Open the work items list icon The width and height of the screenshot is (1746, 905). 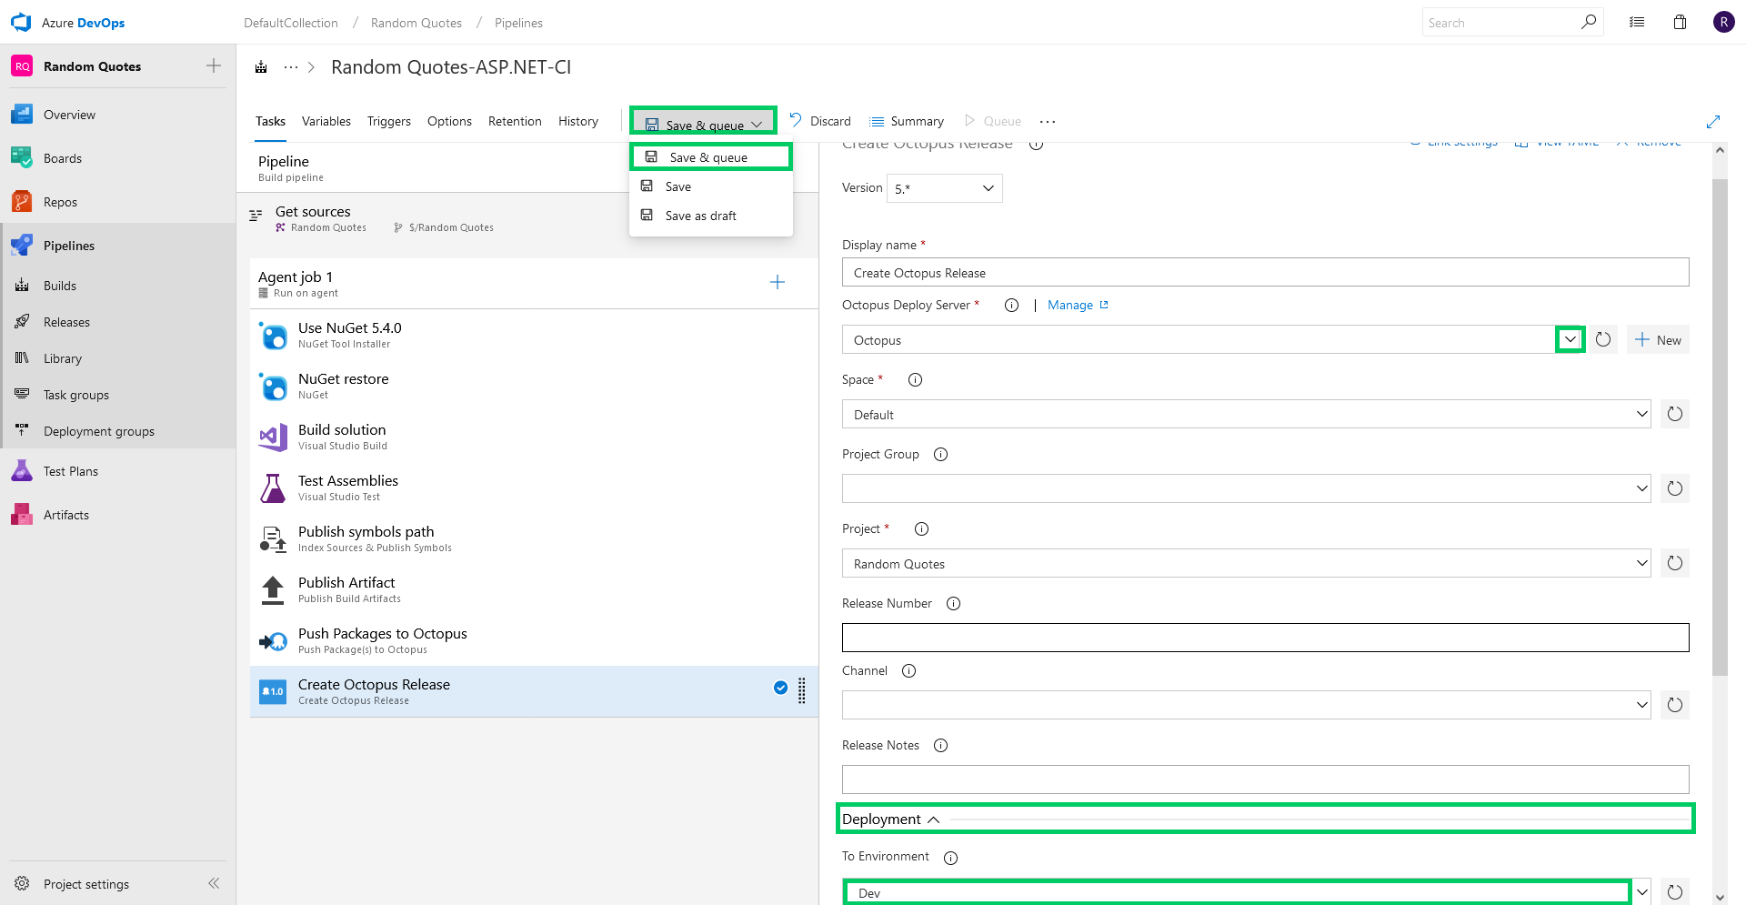pyautogui.click(x=1637, y=23)
